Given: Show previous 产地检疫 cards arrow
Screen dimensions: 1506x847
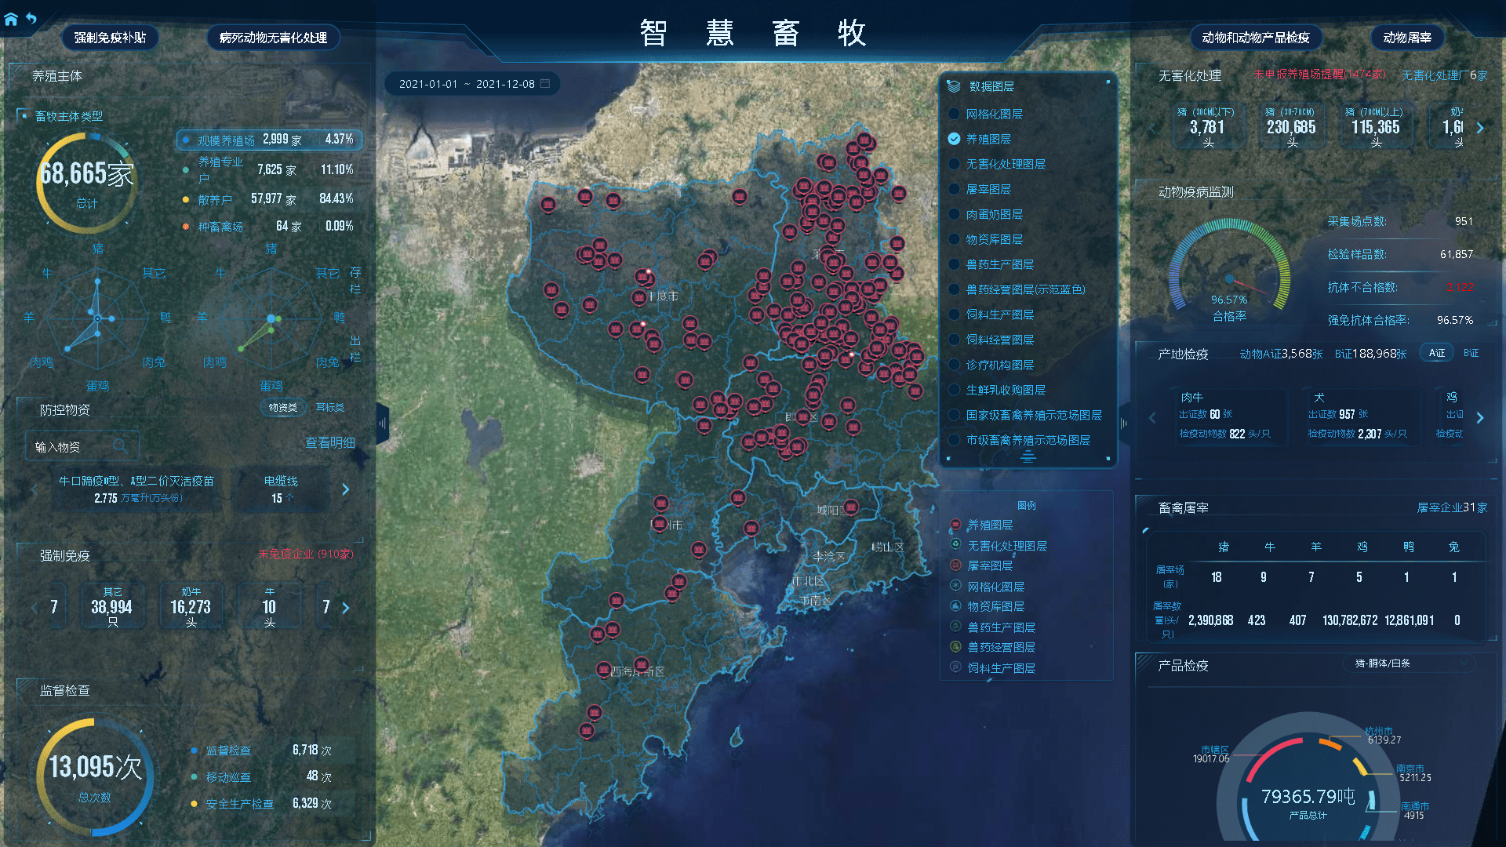Looking at the screenshot, I should point(1152,418).
